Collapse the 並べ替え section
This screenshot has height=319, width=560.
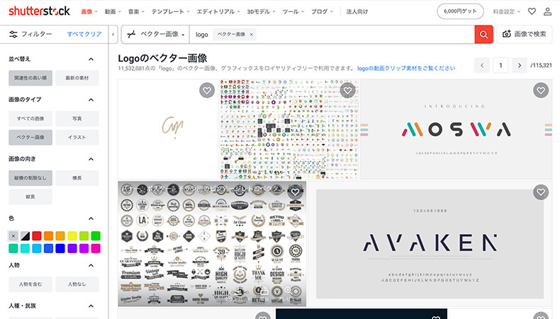pyautogui.click(x=91, y=59)
